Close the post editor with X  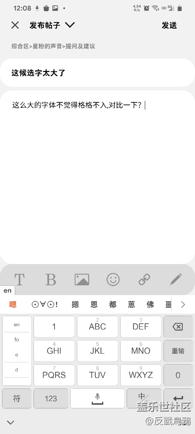15,25
